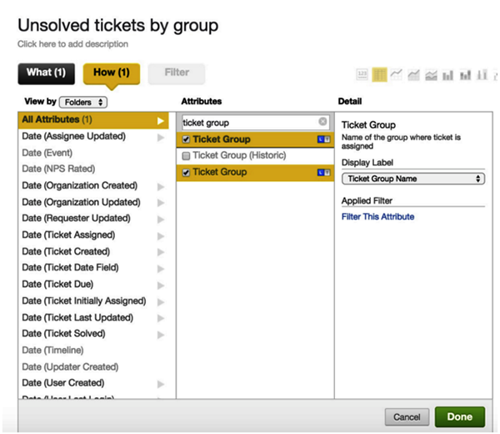Switch to the line chart icon
The image size is (500, 434).
397,75
